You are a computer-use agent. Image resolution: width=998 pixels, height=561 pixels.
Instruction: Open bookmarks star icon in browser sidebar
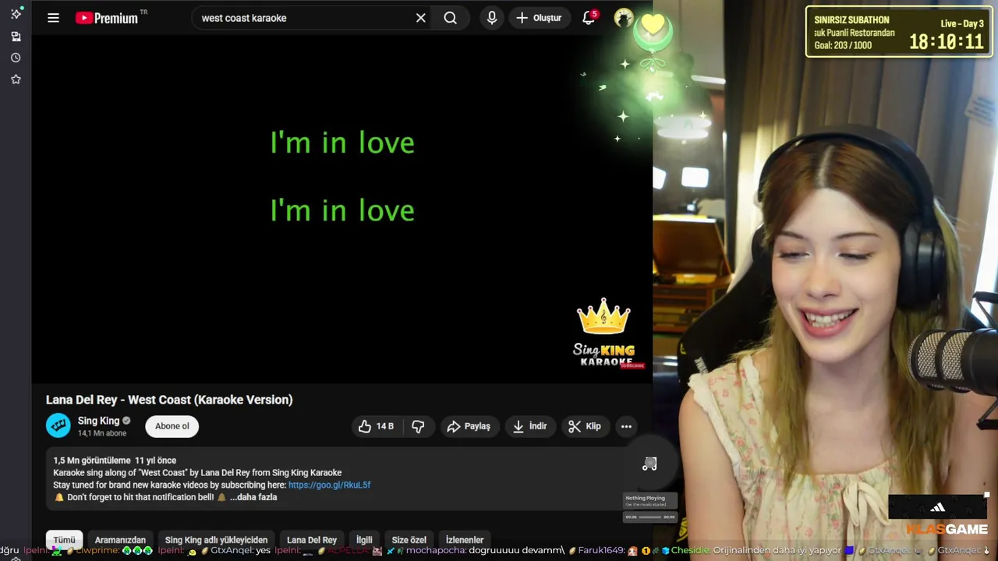click(x=16, y=79)
